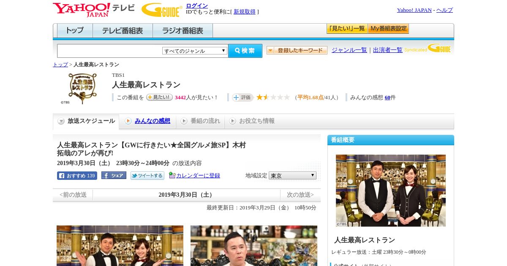Open the 新規取得 registration link
Image resolution: width=507 pixels, height=266 pixels.
coord(245,12)
